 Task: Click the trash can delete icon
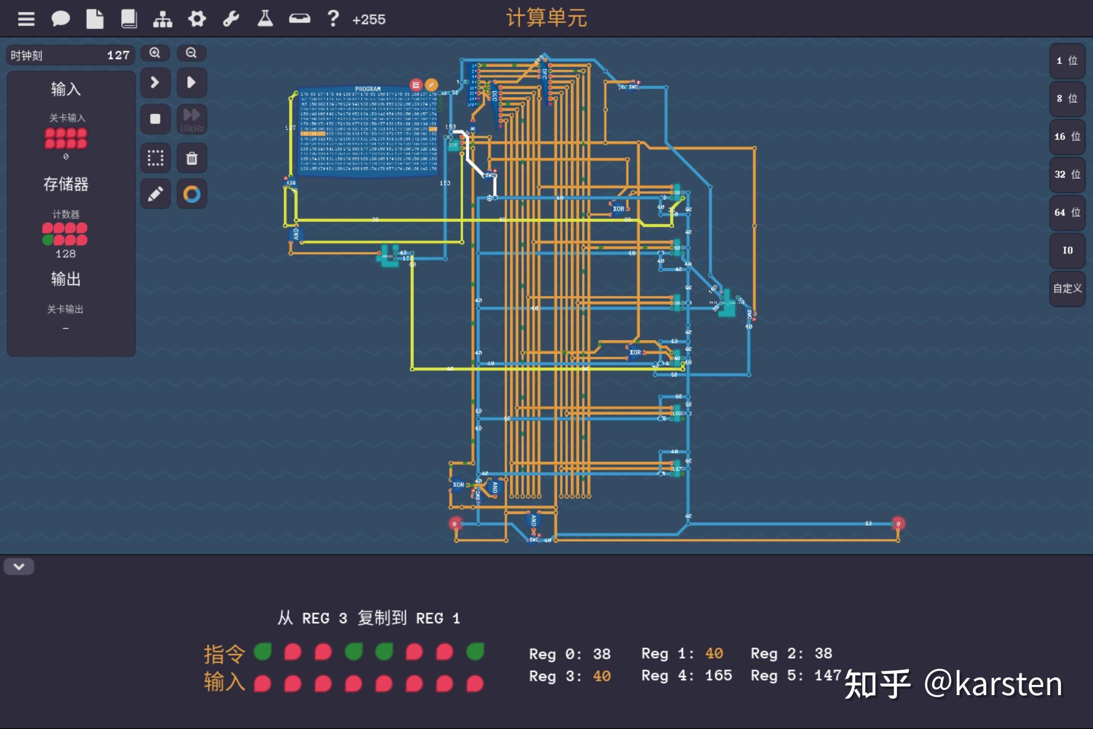click(191, 158)
